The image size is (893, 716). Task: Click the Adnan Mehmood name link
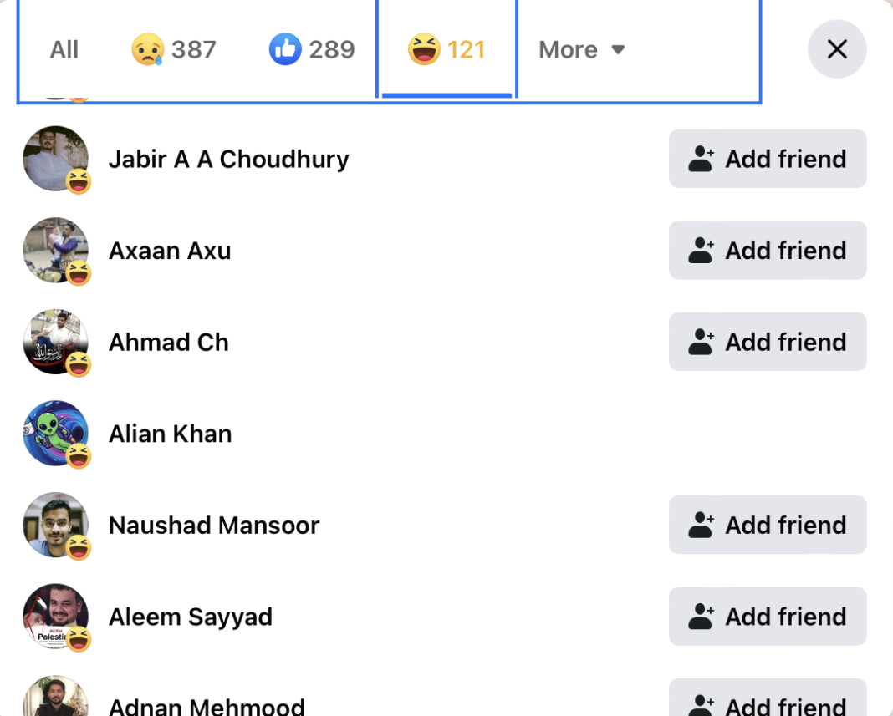[x=207, y=707]
